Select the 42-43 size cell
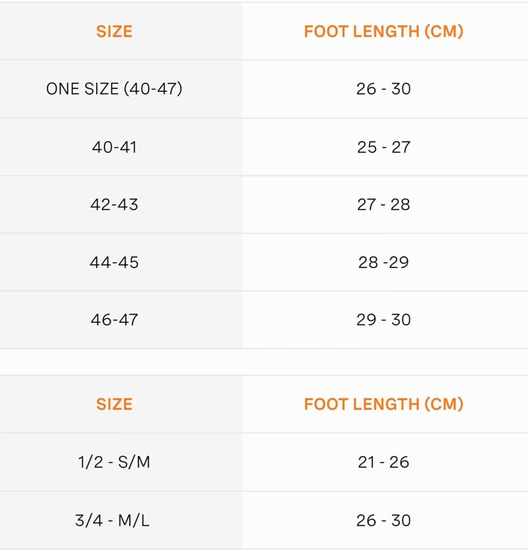Screen dimensions: 528x550 pyautogui.click(x=114, y=205)
